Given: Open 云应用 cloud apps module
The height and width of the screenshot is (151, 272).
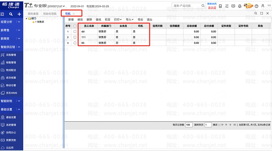Looking at the screenshot, I should click(x=7, y=148).
